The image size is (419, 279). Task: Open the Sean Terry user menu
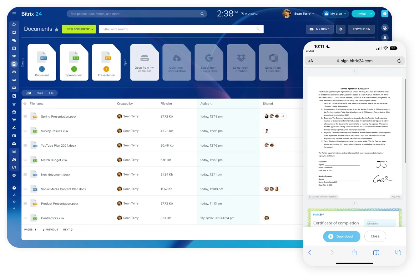coord(299,14)
